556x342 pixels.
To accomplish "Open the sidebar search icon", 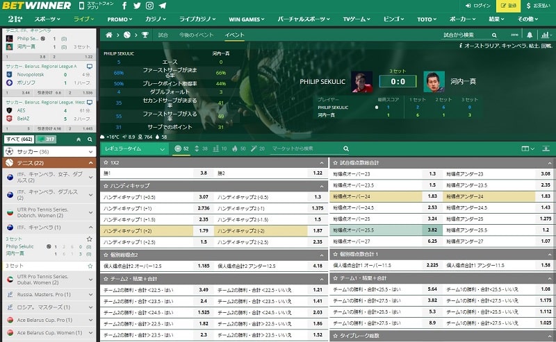I will 90,139.
